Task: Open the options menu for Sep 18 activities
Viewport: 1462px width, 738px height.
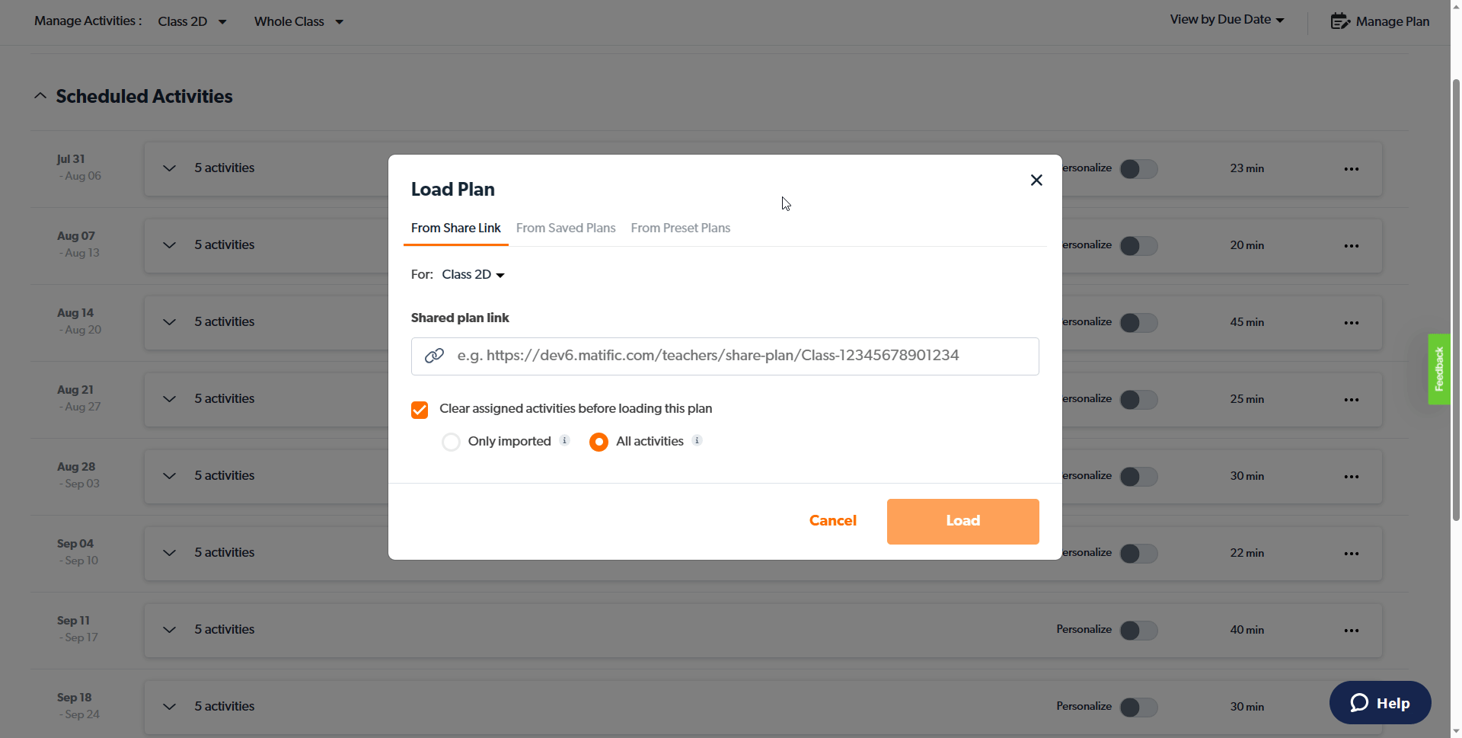Action: click(1352, 707)
